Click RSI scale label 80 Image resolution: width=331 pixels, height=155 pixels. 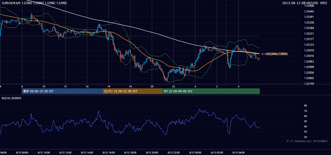tap(305, 106)
